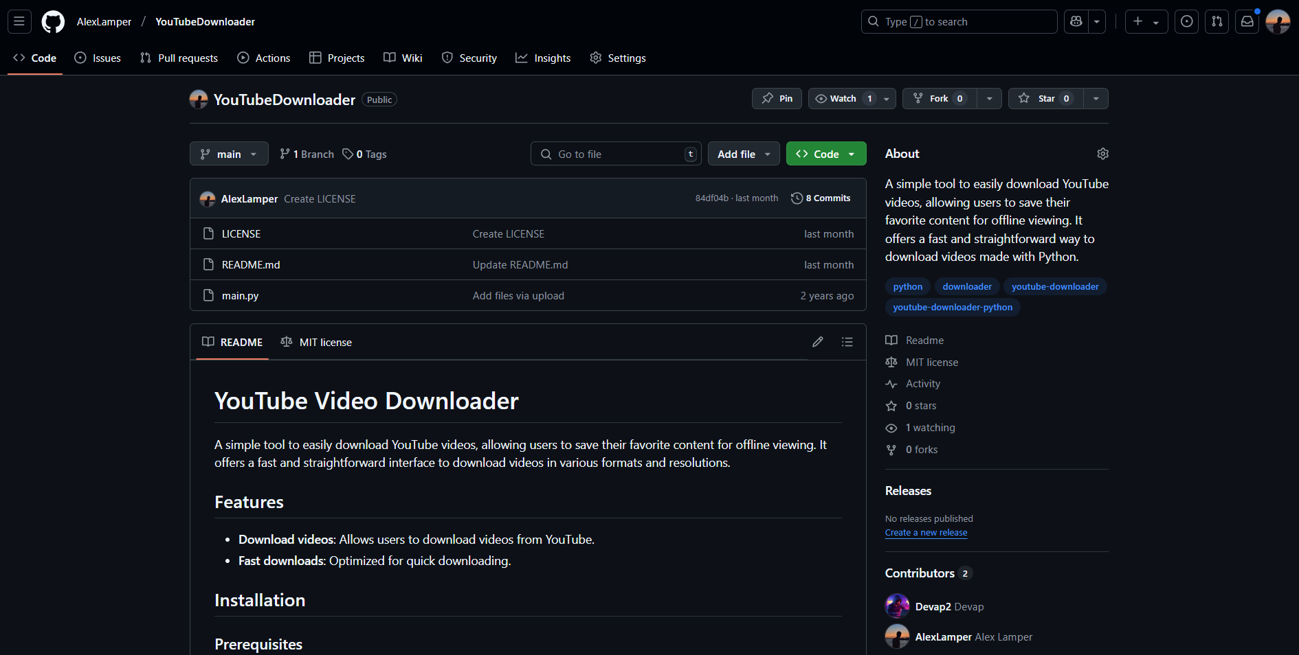Open create new plus dropdown

click(1146, 21)
